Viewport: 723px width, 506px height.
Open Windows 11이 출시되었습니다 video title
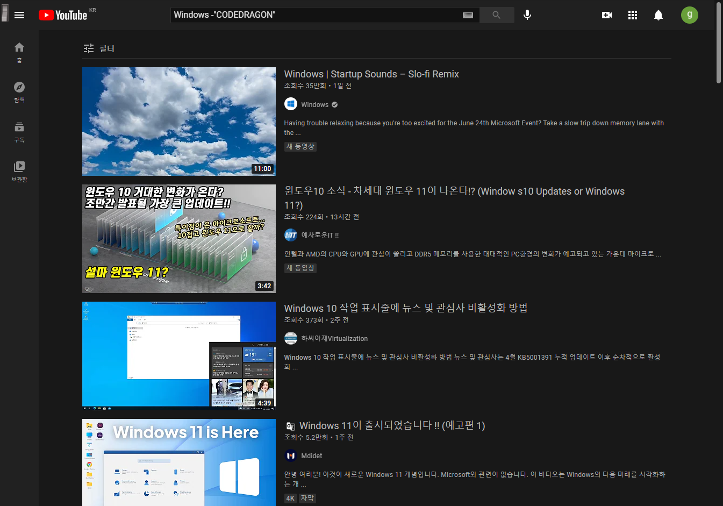(x=392, y=426)
